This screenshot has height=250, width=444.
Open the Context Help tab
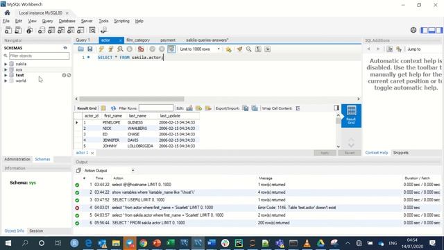tap(376, 153)
